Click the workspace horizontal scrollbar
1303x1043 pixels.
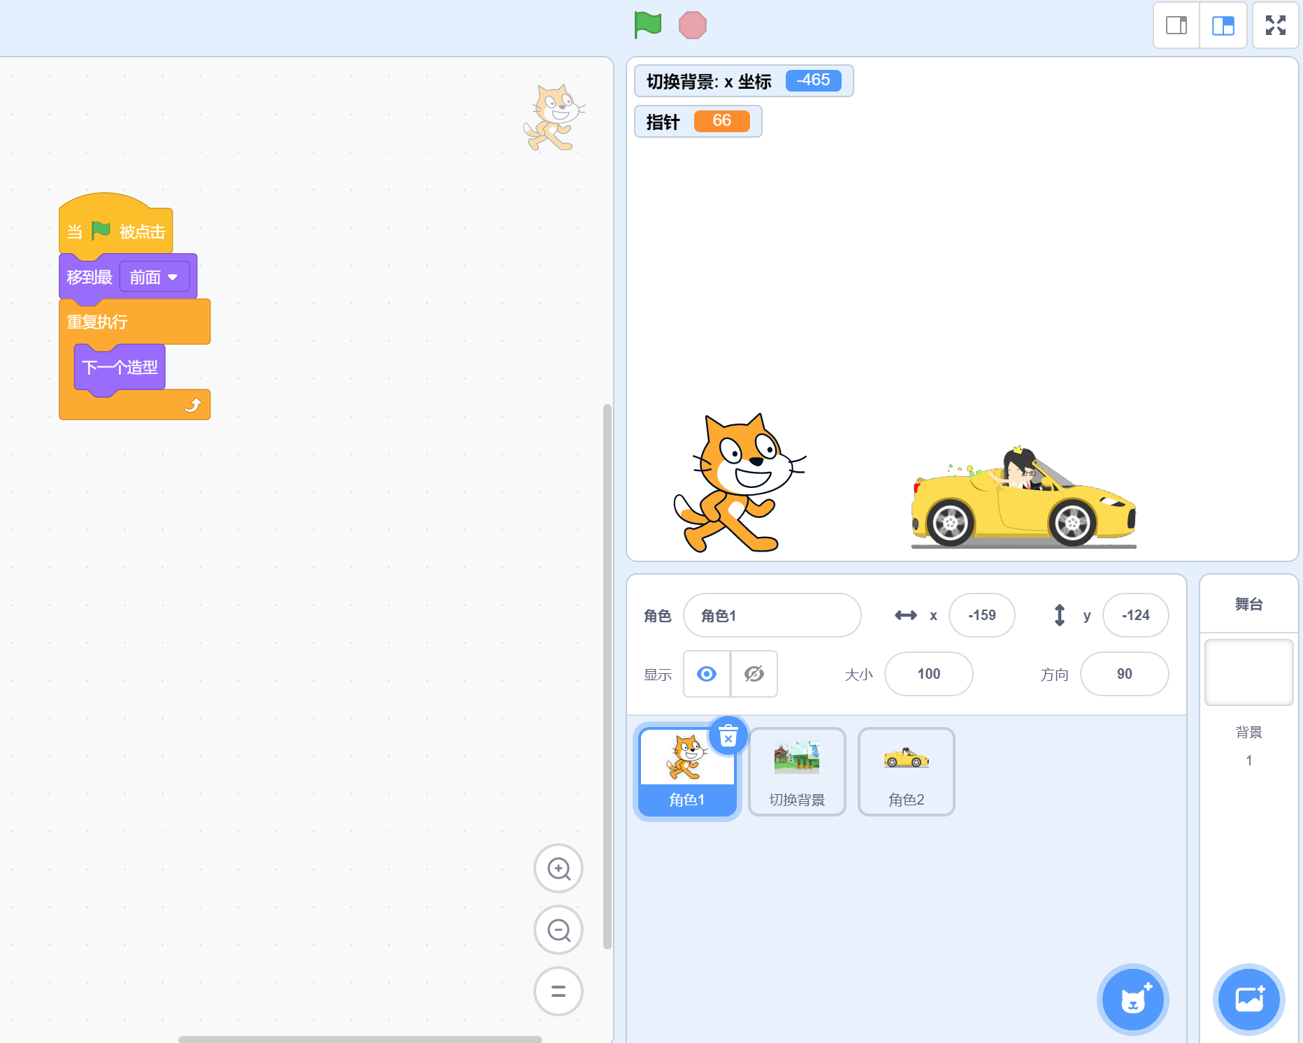[360, 1039]
